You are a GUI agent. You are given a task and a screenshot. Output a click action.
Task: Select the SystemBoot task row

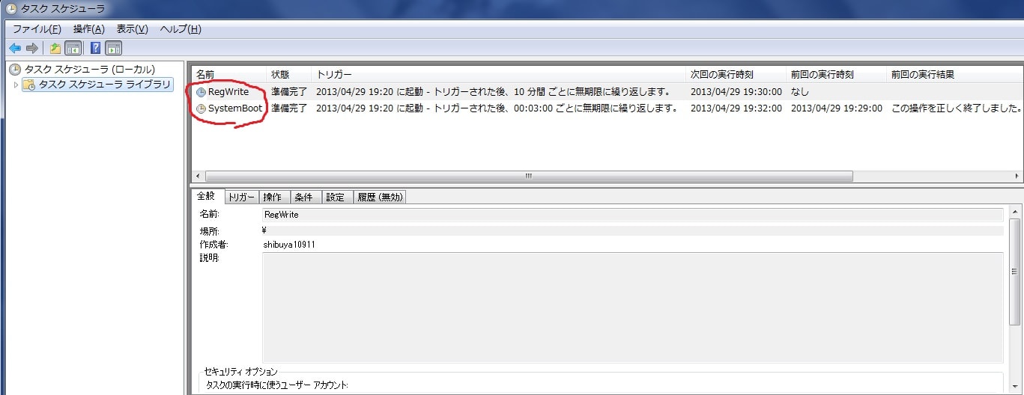click(607, 108)
